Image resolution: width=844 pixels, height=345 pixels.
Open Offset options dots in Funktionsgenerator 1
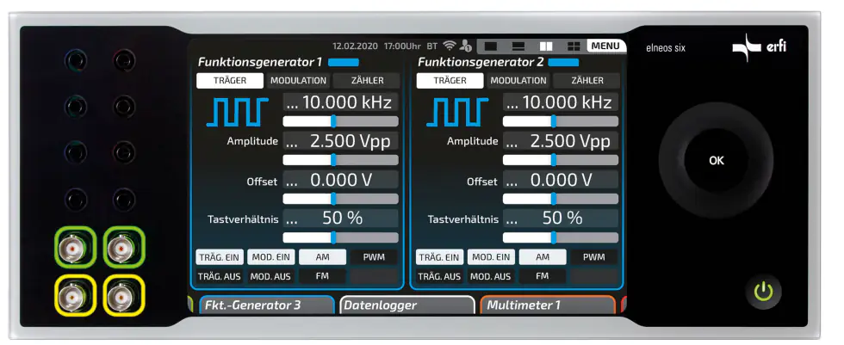click(x=292, y=181)
